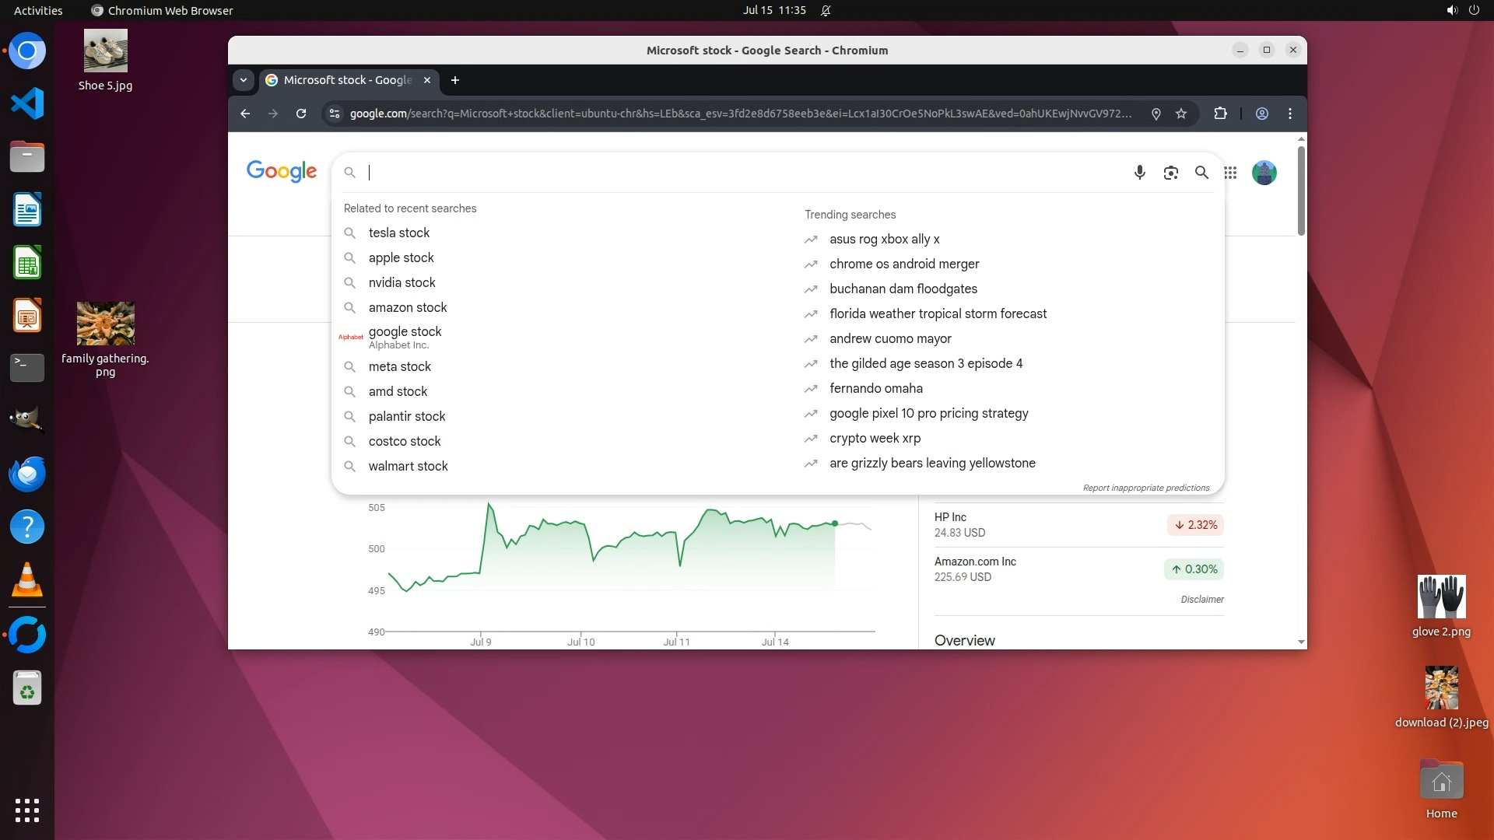Click the page vertical scrollbar
Image resolution: width=1494 pixels, height=840 pixels.
point(1301,191)
